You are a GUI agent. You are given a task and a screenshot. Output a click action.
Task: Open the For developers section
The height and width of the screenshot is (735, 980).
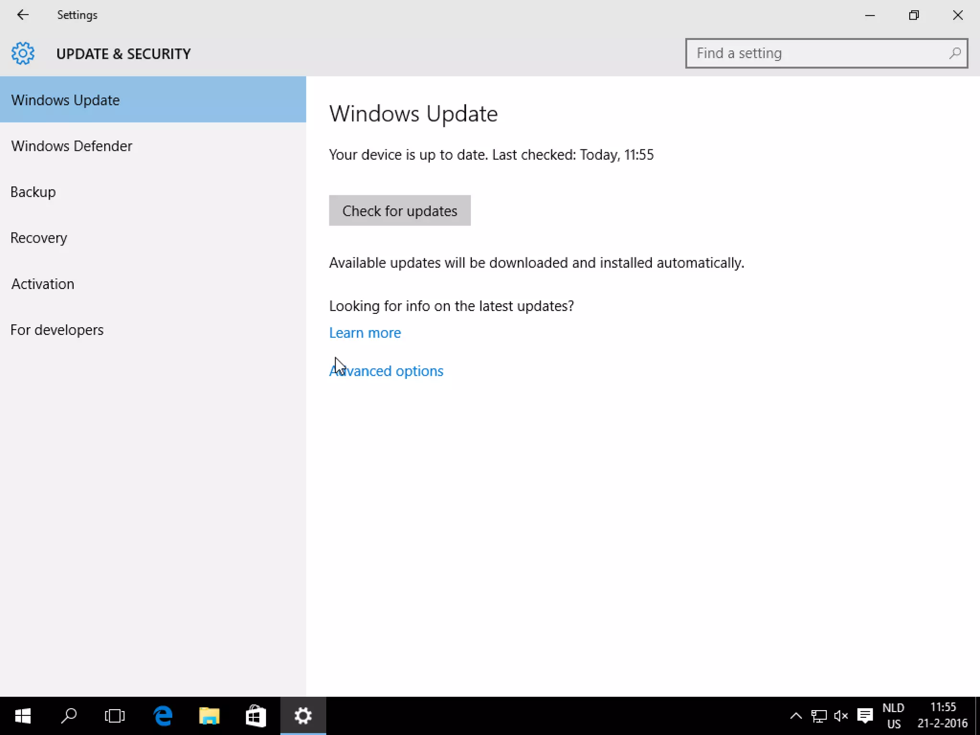pos(153,329)
